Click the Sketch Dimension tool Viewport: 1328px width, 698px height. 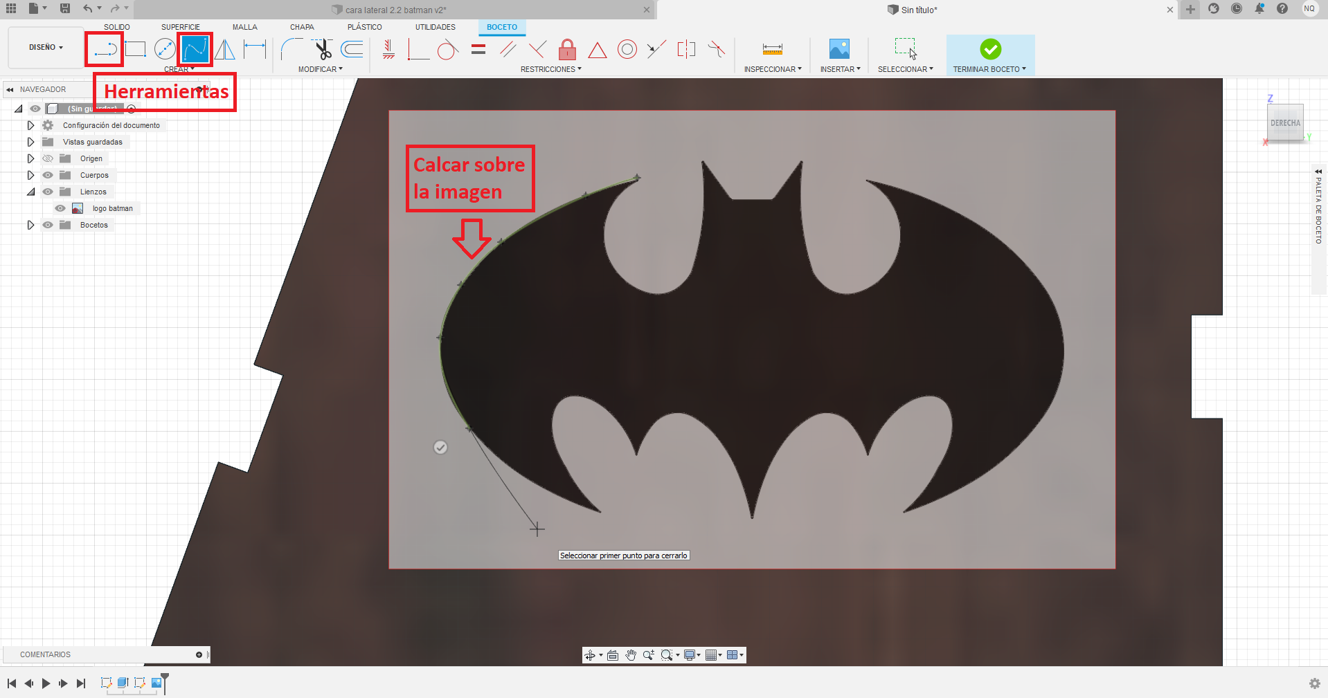pos(255,49)
